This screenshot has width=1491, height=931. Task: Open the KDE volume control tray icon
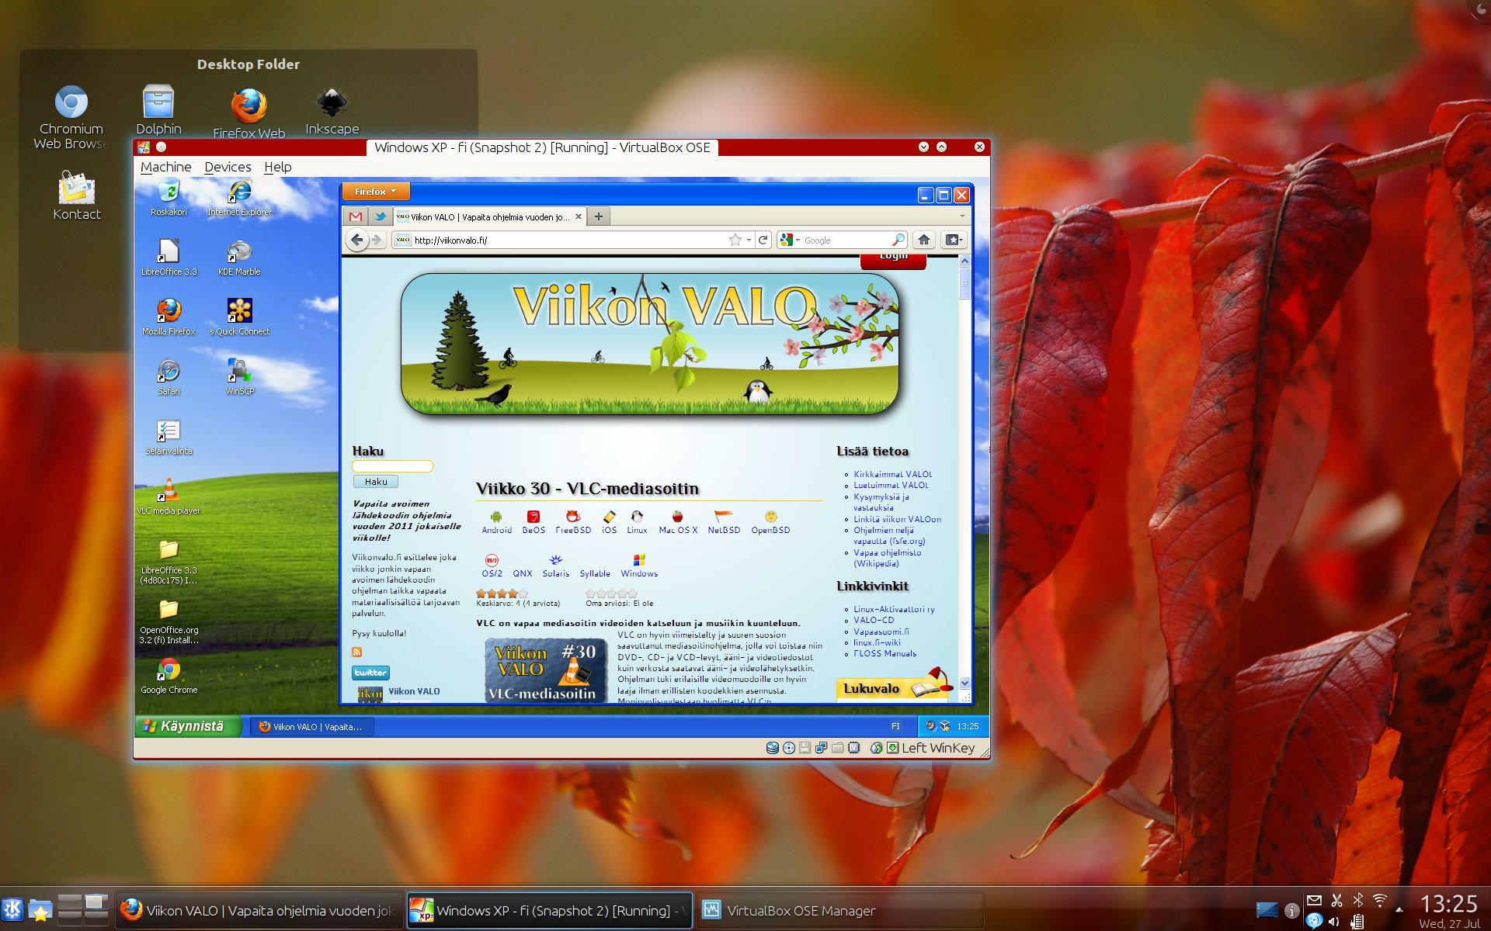click(x=1333, y=922)
